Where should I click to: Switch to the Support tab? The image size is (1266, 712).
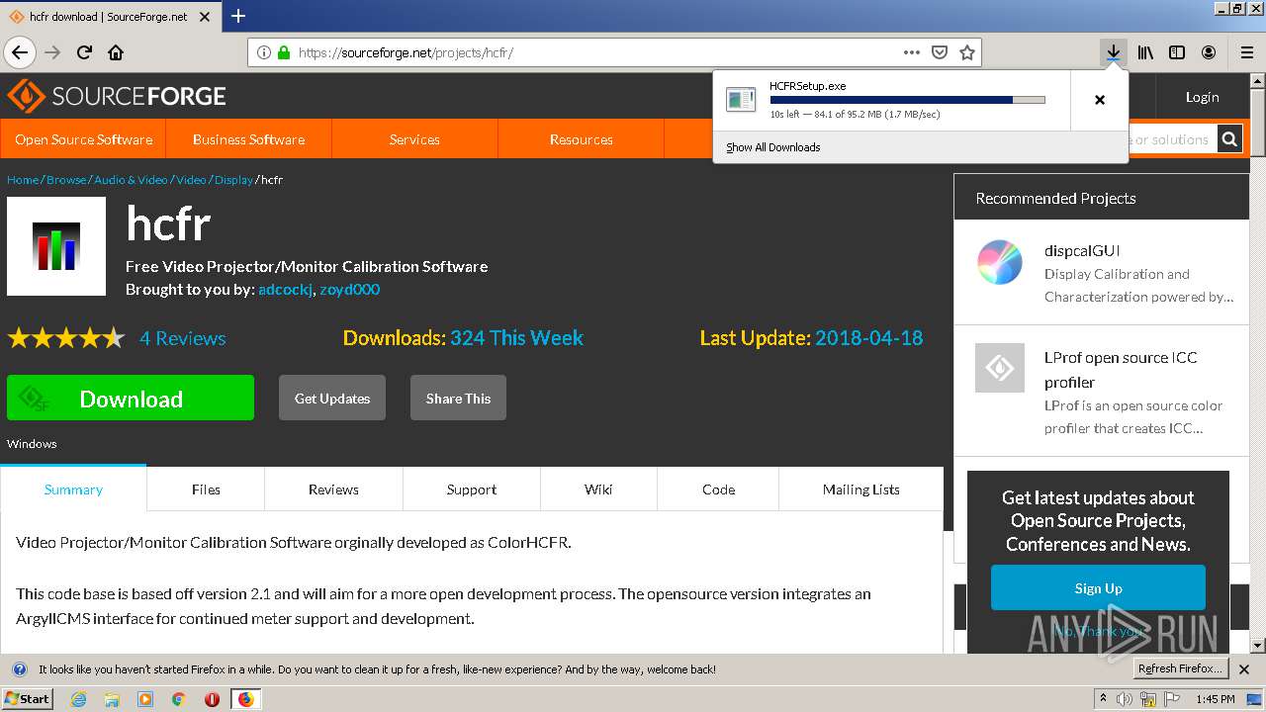click(471, 489)
